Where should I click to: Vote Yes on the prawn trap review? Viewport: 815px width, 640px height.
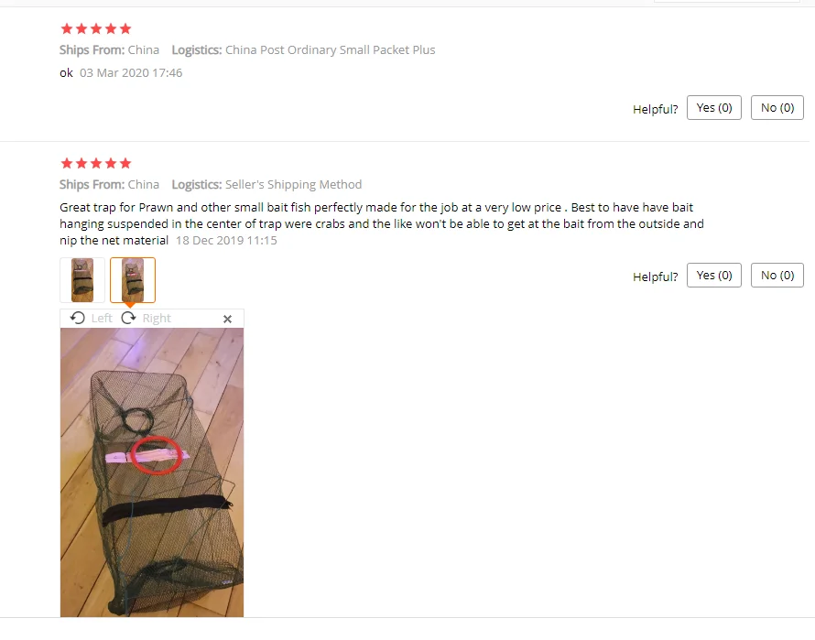coord(713,275)
